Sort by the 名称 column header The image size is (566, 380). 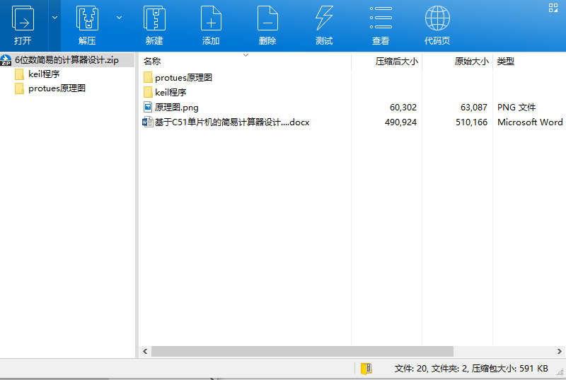point(152,62)
